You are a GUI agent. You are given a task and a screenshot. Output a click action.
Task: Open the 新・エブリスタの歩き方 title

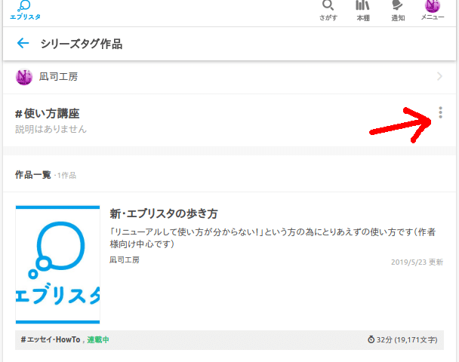pos(164,213)
